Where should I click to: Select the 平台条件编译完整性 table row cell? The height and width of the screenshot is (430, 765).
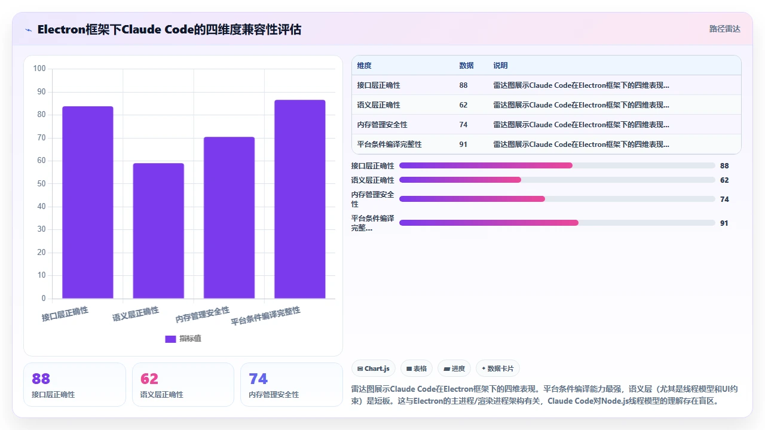click(389, 145)
